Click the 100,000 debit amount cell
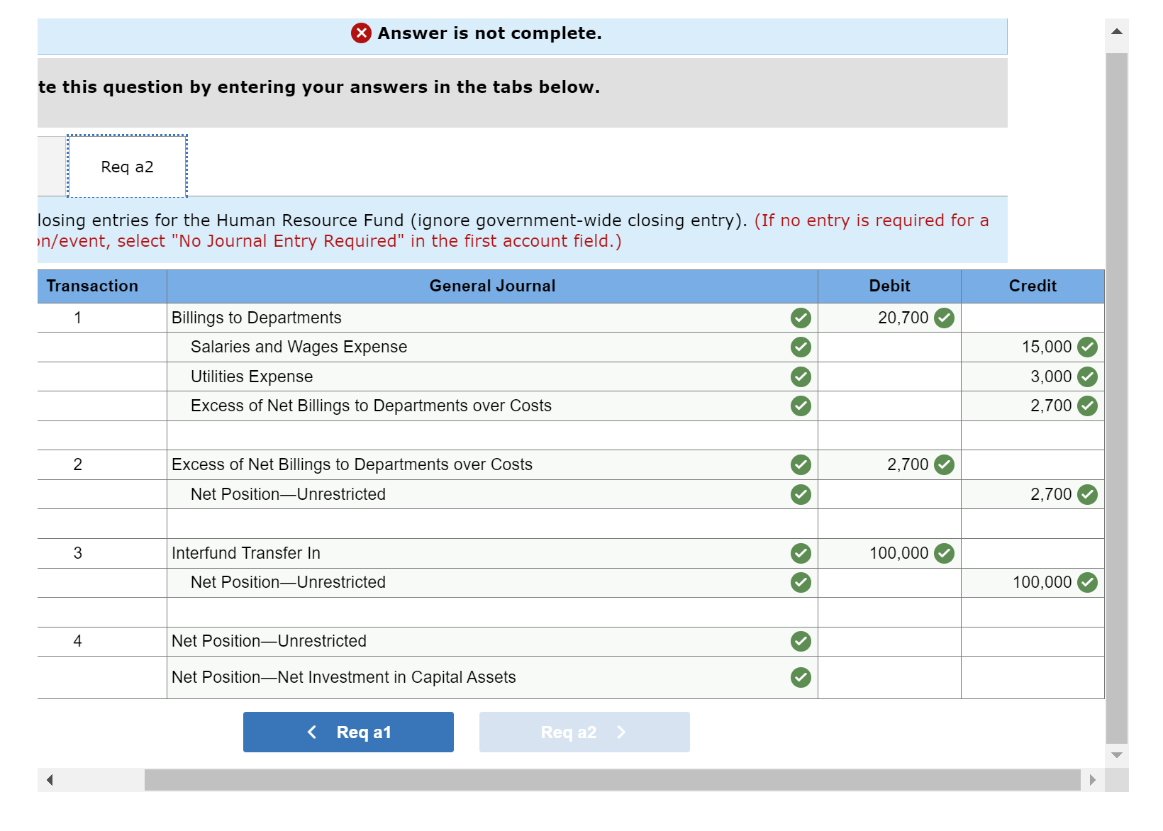 pos(889,553)
